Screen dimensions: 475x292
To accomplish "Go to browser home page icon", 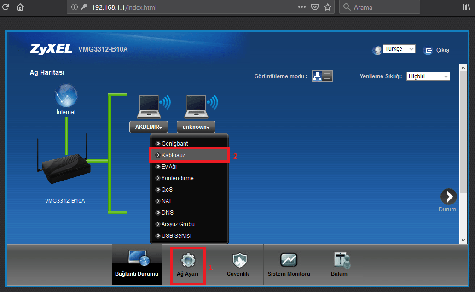I will click(20, 7).
